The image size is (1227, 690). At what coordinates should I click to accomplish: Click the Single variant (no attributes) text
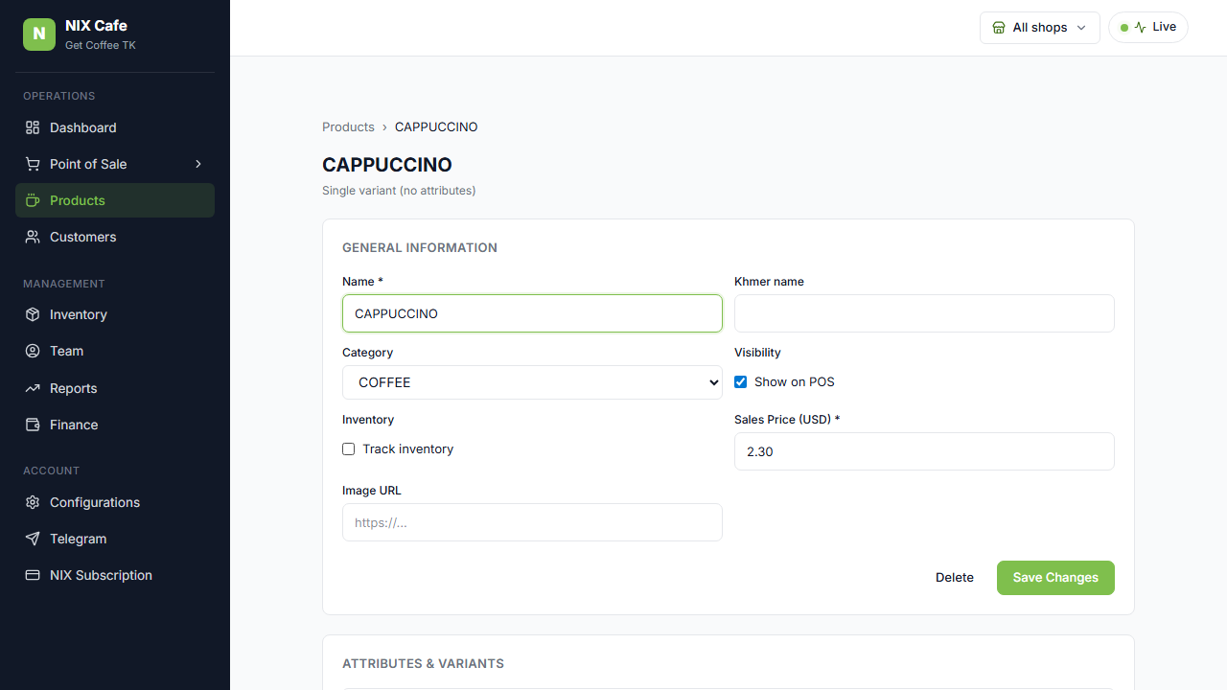point(399,191)
